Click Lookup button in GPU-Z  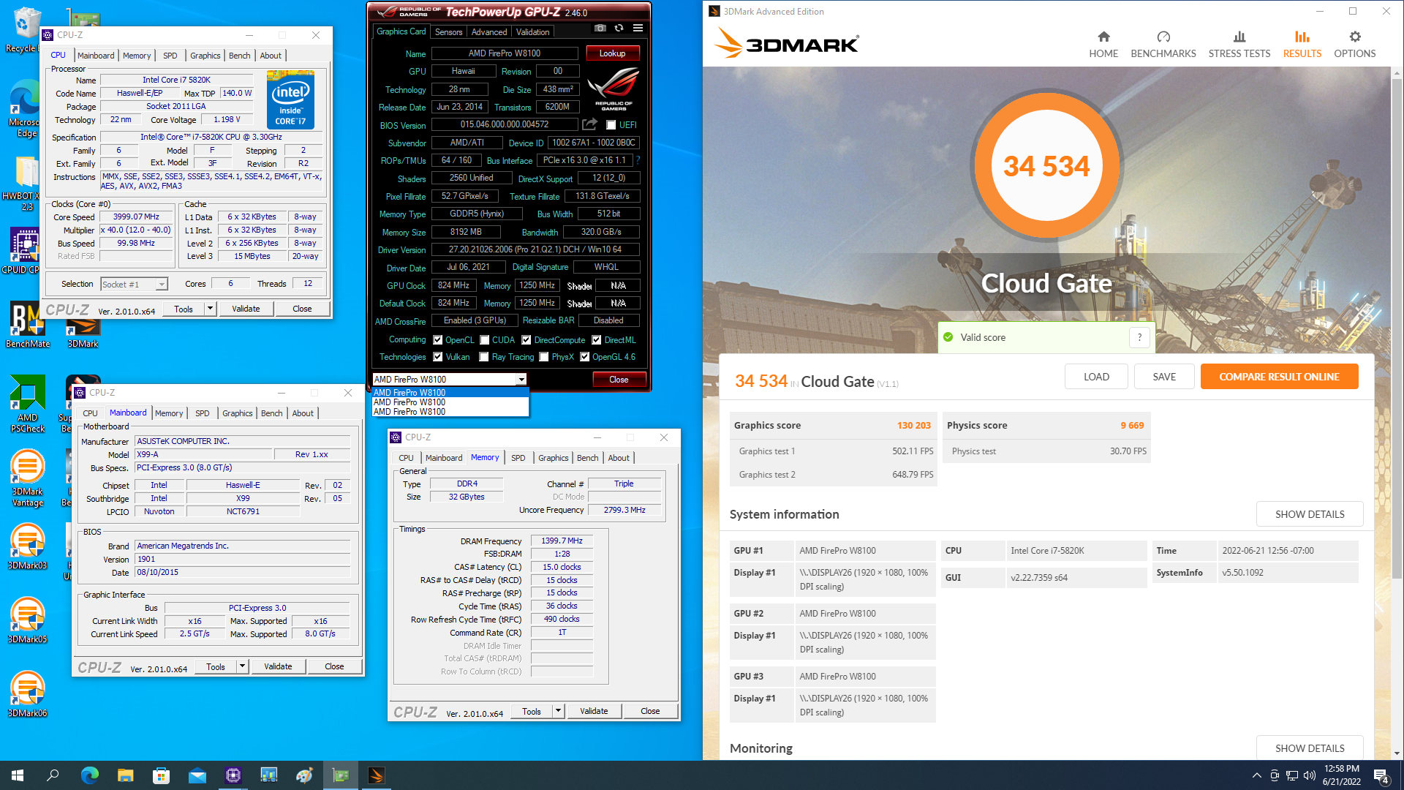point(612,53)
